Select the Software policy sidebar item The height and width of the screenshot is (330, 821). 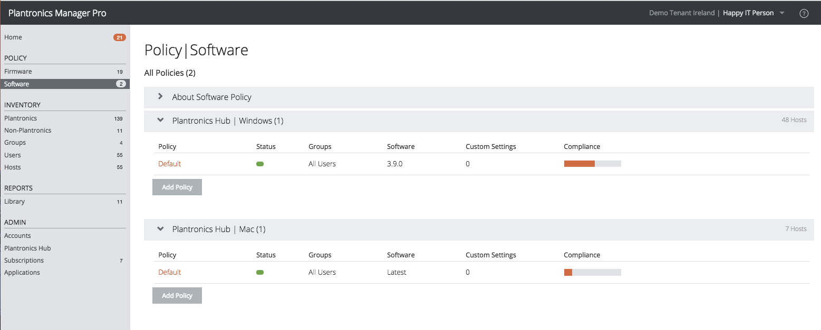(x=65, y=84)
